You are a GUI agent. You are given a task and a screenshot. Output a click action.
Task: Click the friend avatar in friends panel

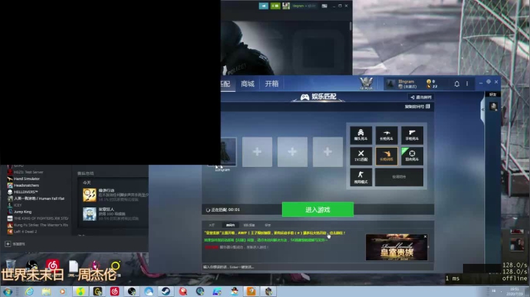tap(493, 107)
